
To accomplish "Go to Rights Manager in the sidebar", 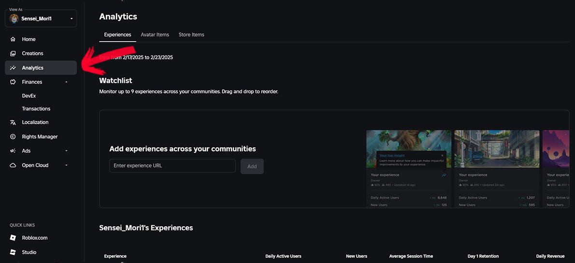I will pos(40,137).
